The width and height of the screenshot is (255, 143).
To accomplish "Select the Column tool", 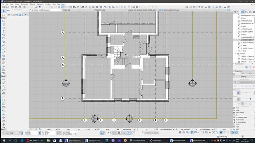I will [4, 31].
